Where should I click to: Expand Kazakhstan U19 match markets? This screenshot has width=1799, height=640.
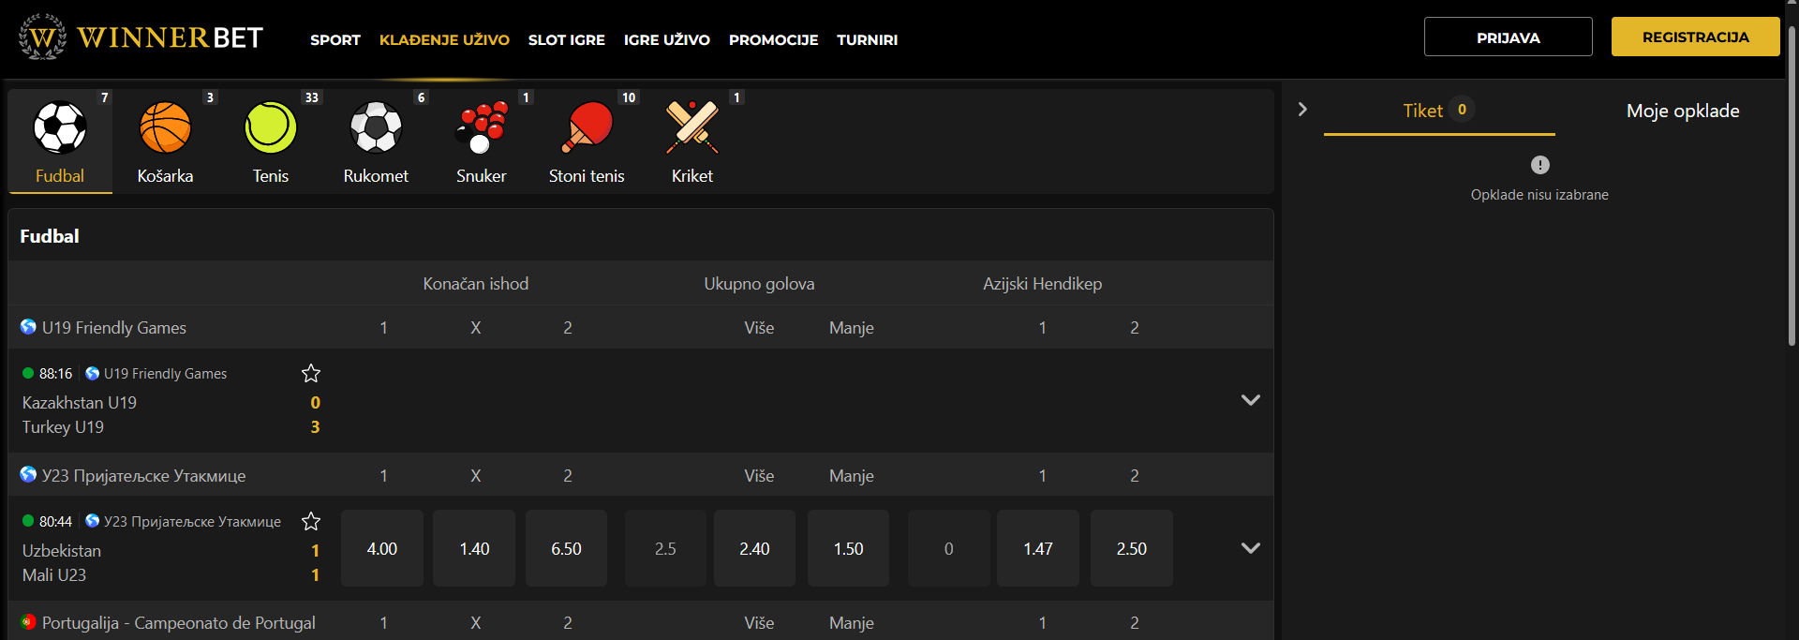click(x=1250, y=400)
